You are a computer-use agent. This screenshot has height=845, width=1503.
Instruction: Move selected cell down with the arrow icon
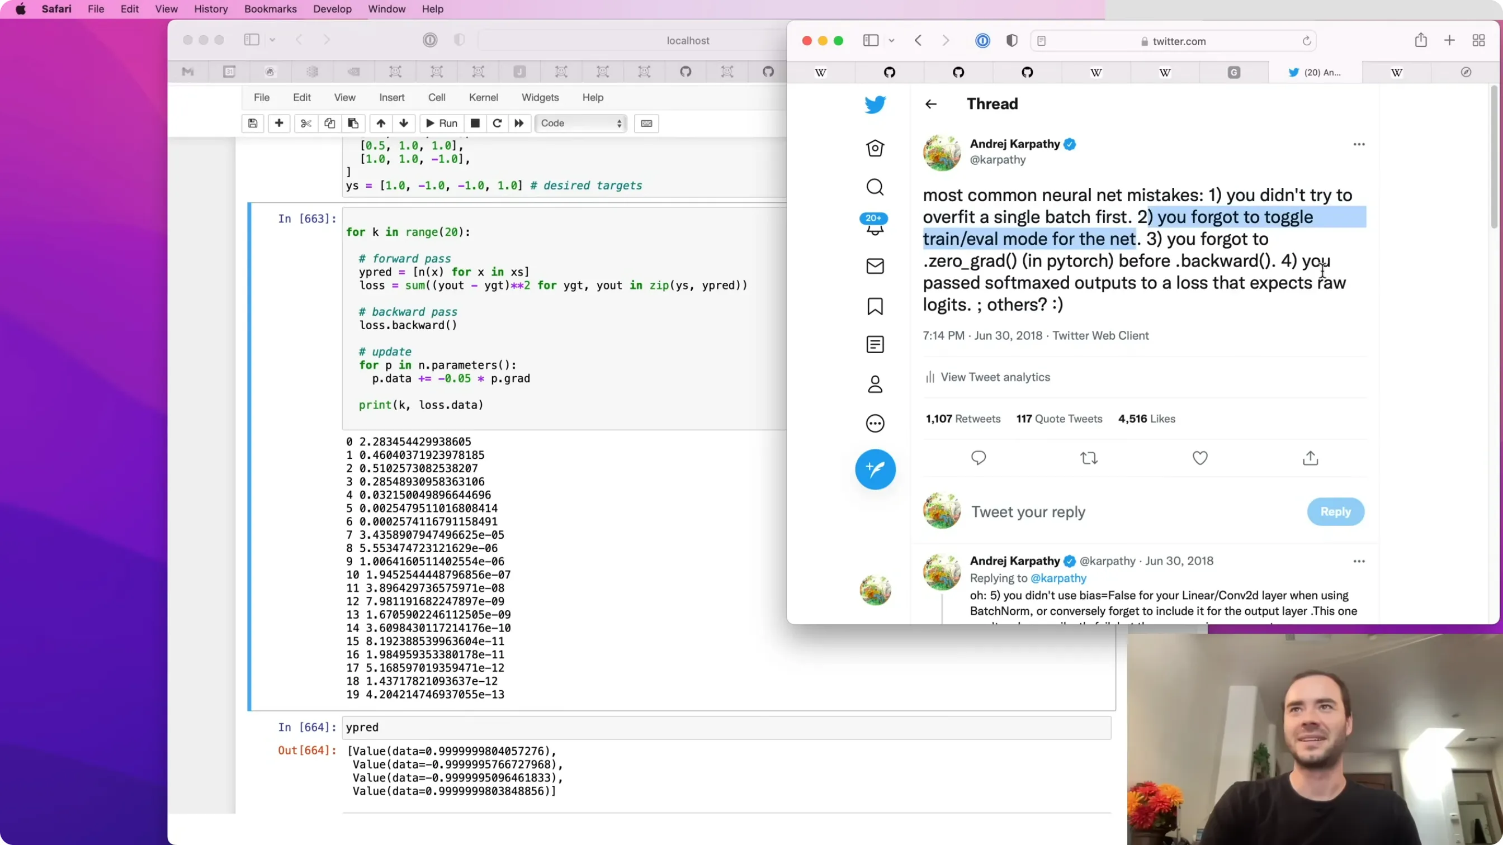[x=404, y=123]
